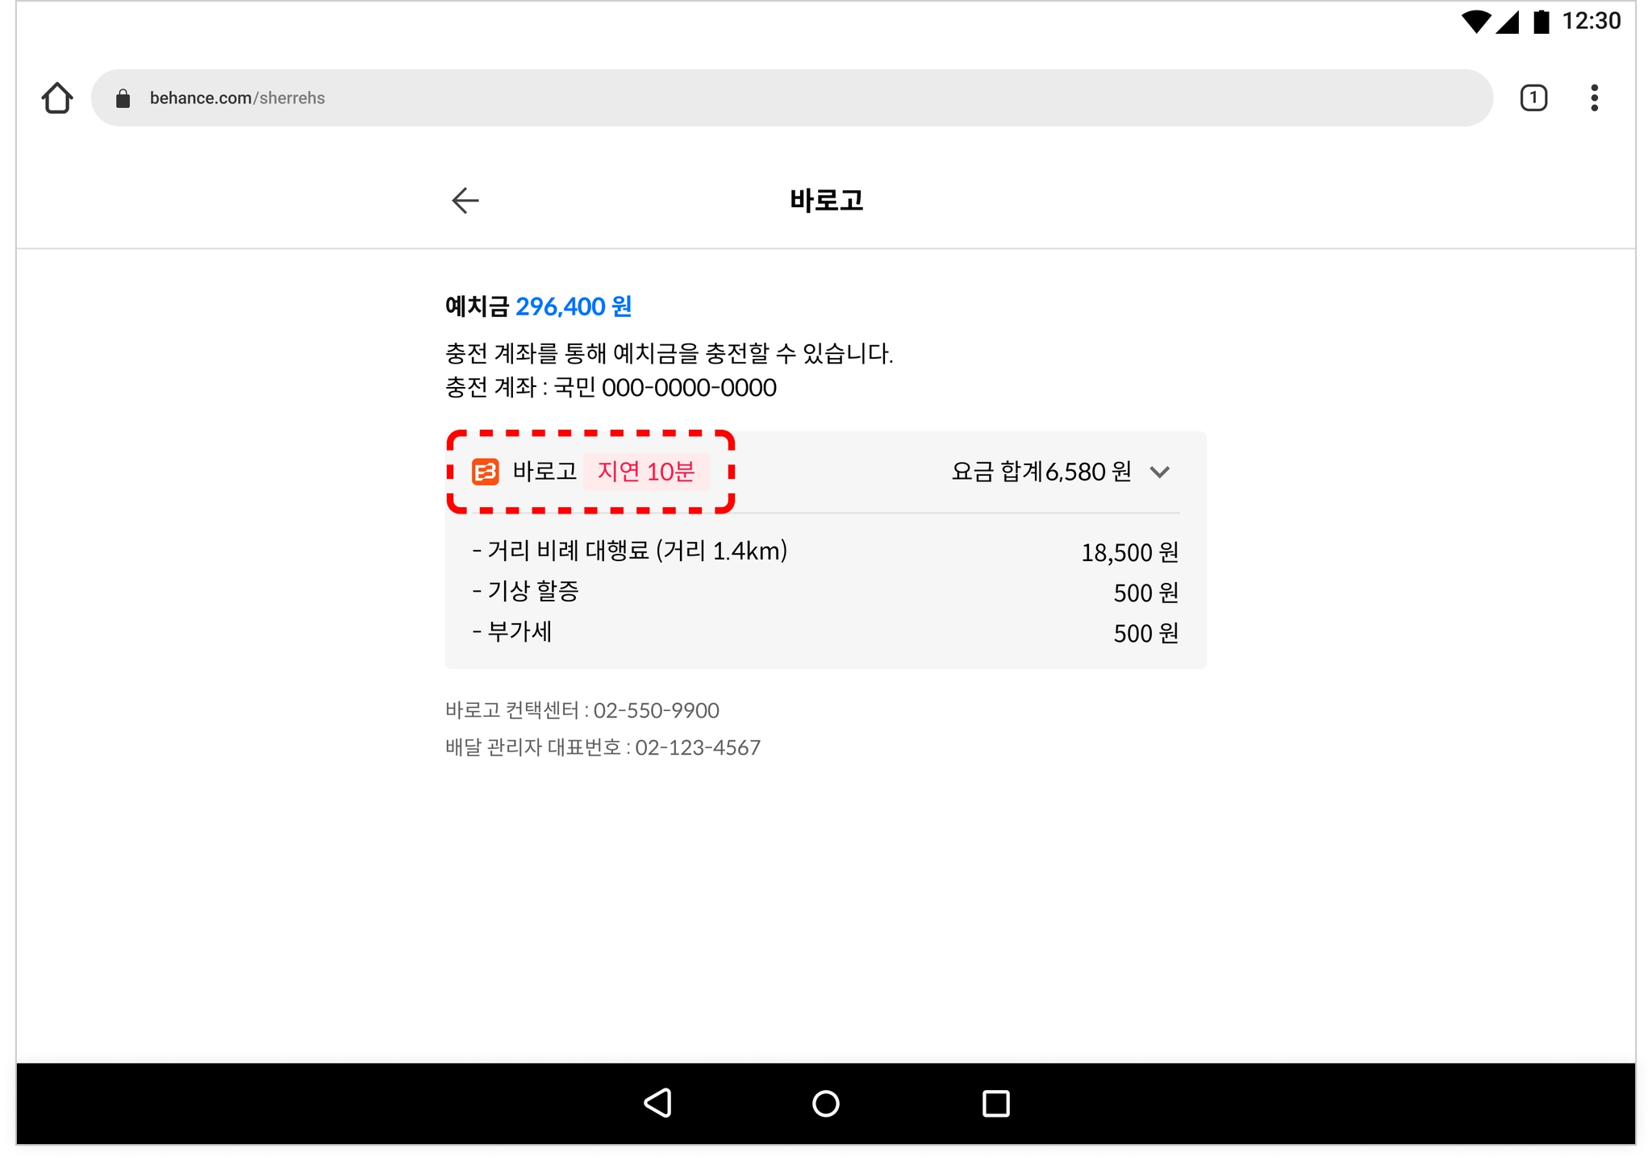The height and width of the screenshot is (1161, 1652).
Task: Click the orange Barogo logo icon
Action: pos(486,472)
